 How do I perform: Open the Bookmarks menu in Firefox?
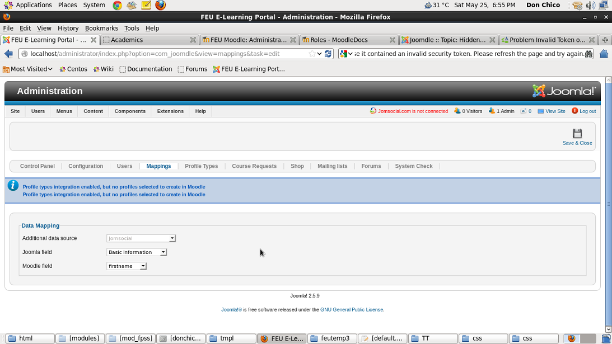pos(101,28)
